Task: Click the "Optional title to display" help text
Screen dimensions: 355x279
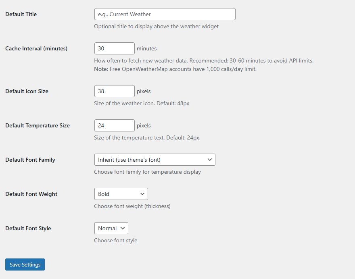Action: (x=156, y=26)
